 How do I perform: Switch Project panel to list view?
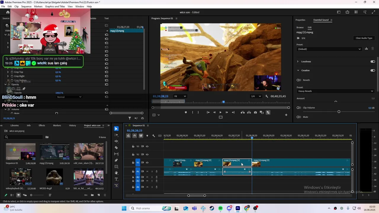(x=12, y=195)
